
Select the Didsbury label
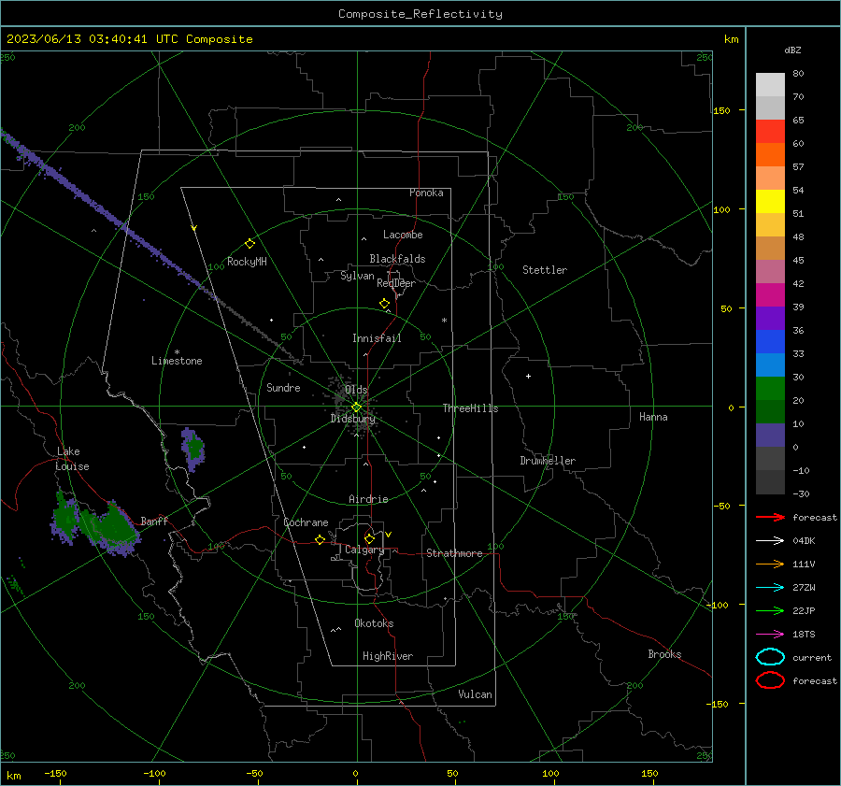coord(352,419)
